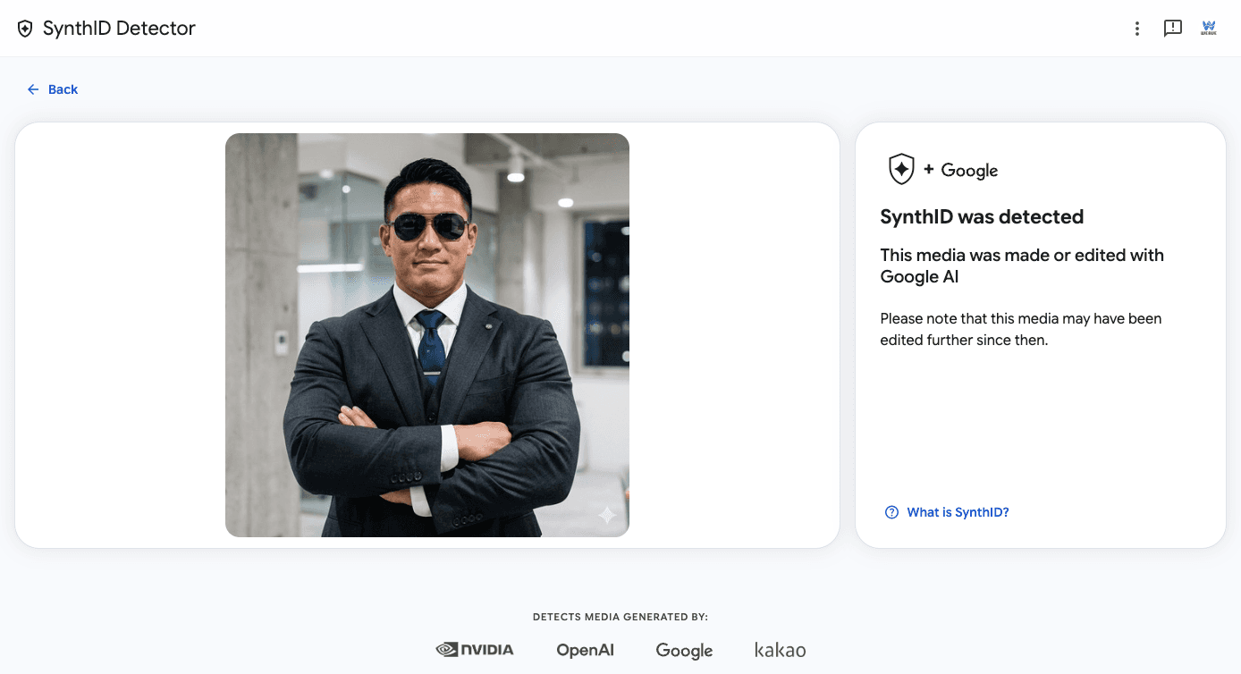Image resolution: width=1241 pixels, height=674 pixels.
Task: Click the Please note edited further text
Action: (1021, 329)
